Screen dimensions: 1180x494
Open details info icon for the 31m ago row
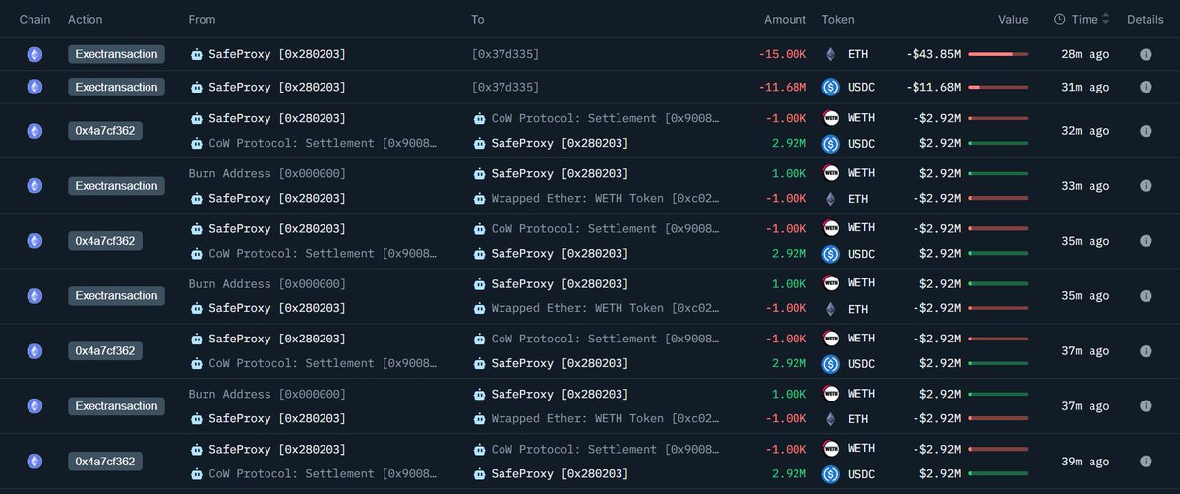(1146, 87)
